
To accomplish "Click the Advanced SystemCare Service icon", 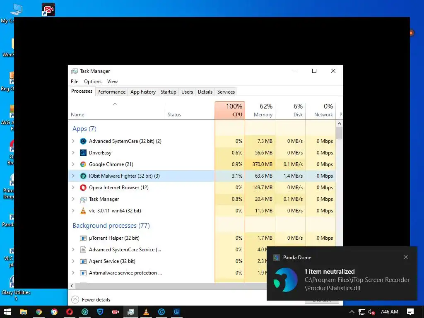I will click(83, 250).
